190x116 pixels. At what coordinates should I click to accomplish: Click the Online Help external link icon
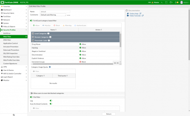(140, 14)
